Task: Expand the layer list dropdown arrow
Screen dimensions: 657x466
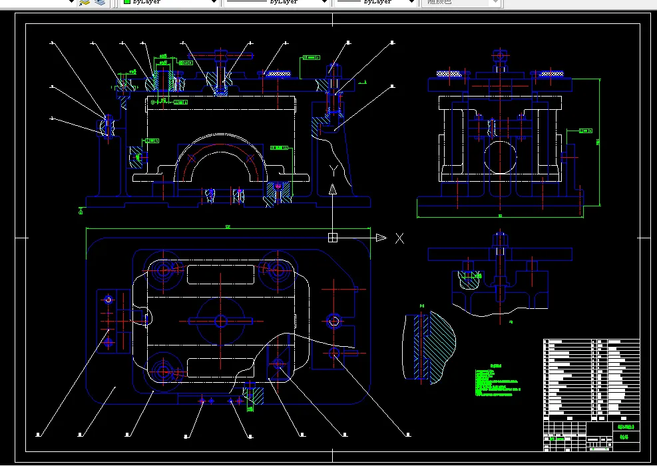Action: [x=71, y=2]
